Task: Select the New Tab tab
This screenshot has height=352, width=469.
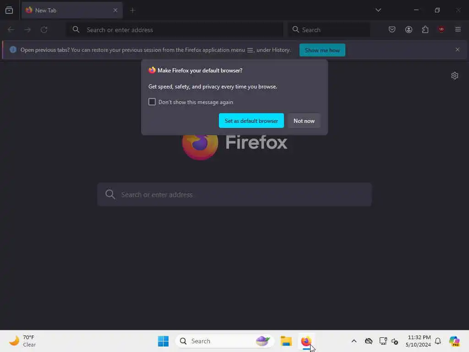Action: 72,10
